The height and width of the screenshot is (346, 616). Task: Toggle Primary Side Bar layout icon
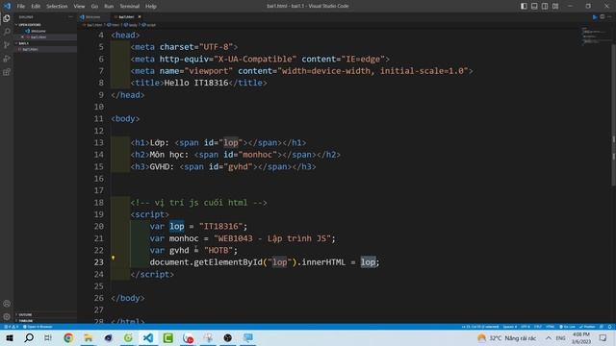coord(524,6)
